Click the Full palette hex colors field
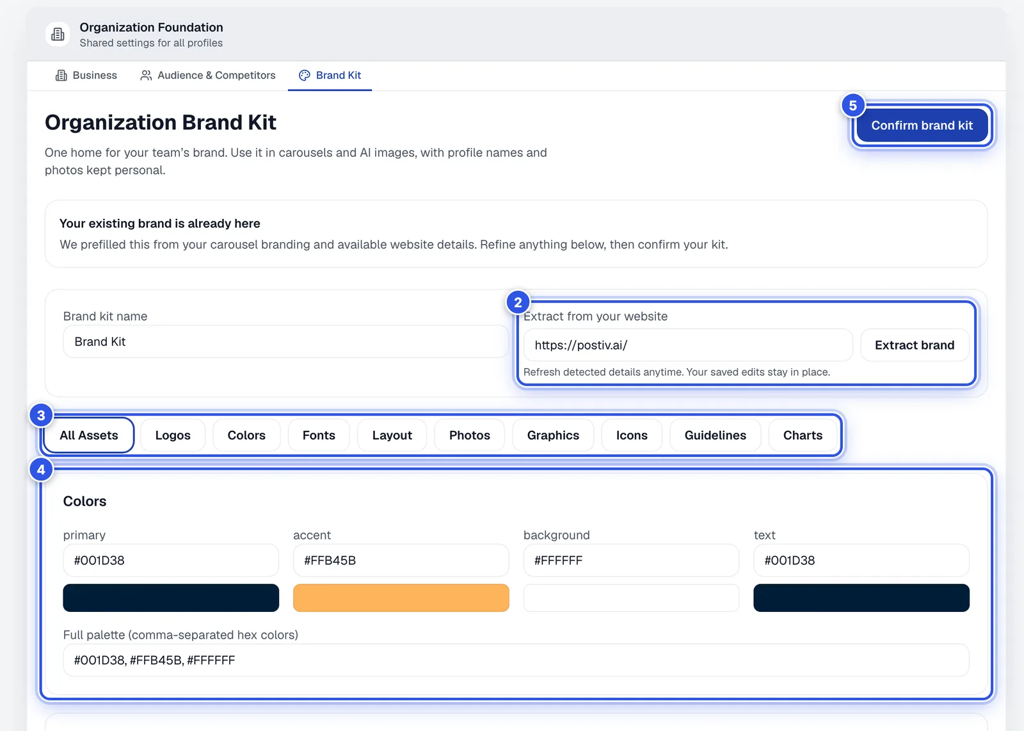Image resolution: width=1024 pixels, height=731 pixels. point(516,660)
